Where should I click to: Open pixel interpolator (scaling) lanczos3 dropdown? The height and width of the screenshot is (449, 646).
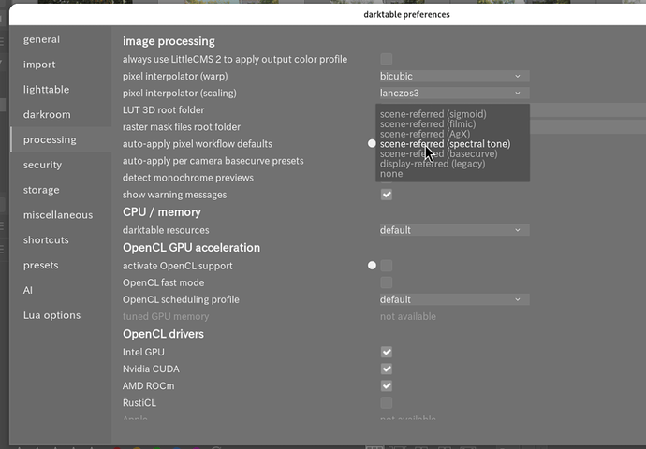click(x=454, y=93)
